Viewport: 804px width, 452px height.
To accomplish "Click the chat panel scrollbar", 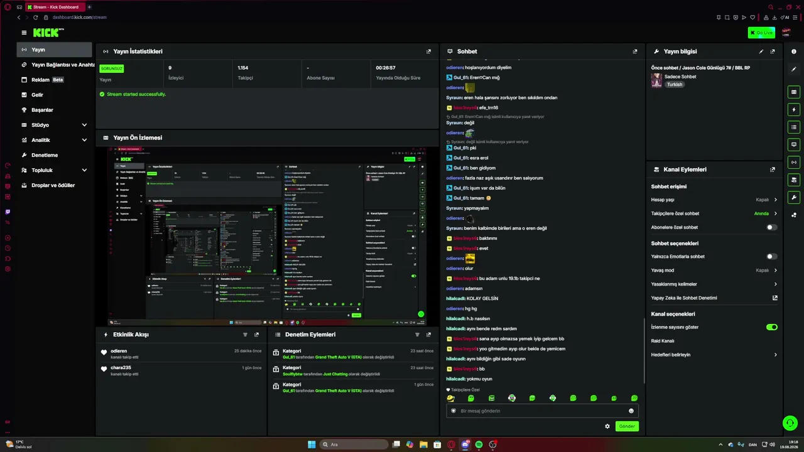I will point(644,352).
